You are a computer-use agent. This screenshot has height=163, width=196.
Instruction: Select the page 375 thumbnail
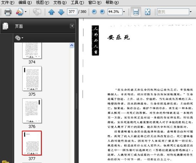pyautogui.click(x=32, y=78)
